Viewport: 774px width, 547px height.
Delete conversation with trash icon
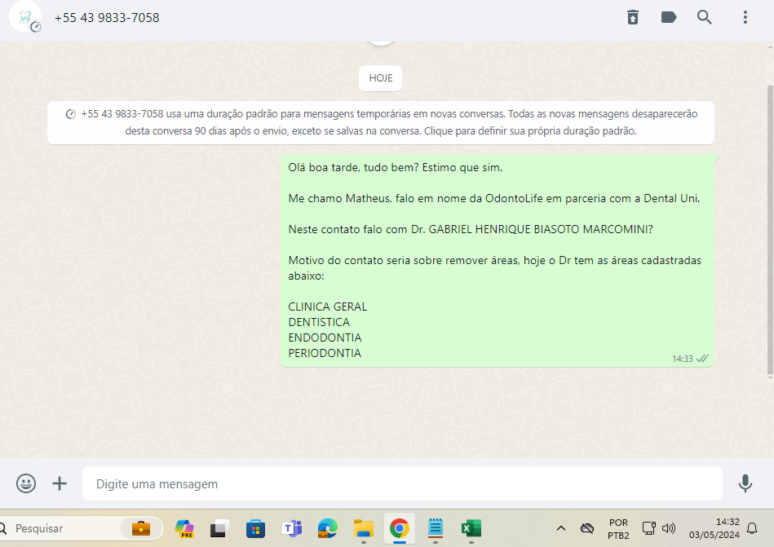tap(633, 17)
